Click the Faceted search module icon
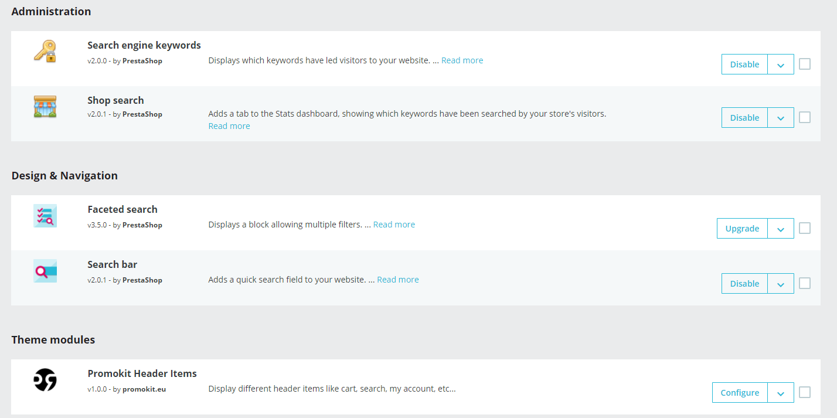837x418 pixels. (x=45, y=216)
